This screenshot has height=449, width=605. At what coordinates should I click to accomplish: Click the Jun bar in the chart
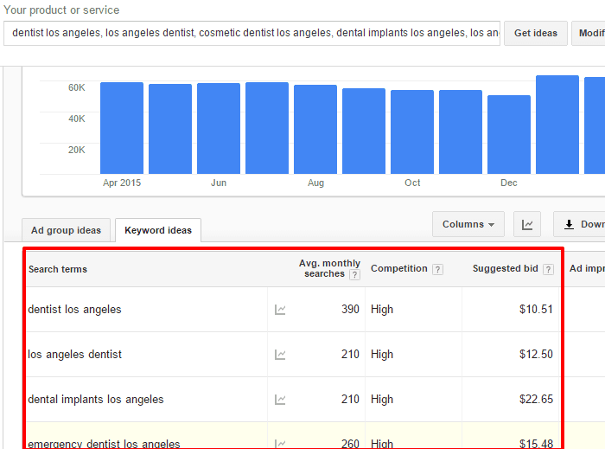(219, 128)
